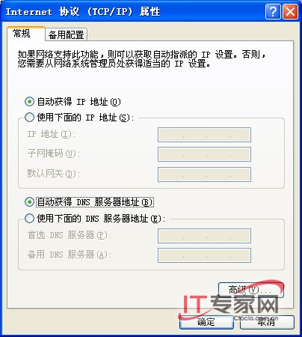Click the help question mark icon
302x337 pixels.
(x=273, y=11)
